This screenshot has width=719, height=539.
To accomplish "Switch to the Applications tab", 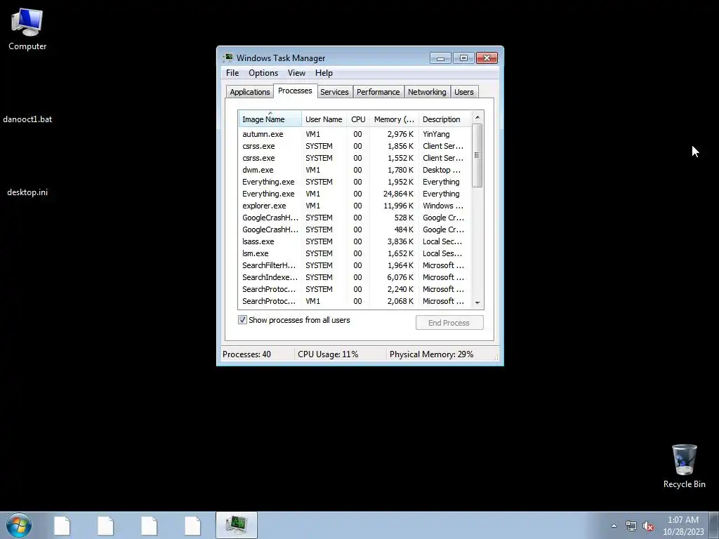I will pos(250,92).
